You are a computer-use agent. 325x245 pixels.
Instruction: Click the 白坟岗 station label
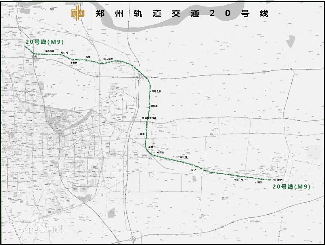(183, 157)
